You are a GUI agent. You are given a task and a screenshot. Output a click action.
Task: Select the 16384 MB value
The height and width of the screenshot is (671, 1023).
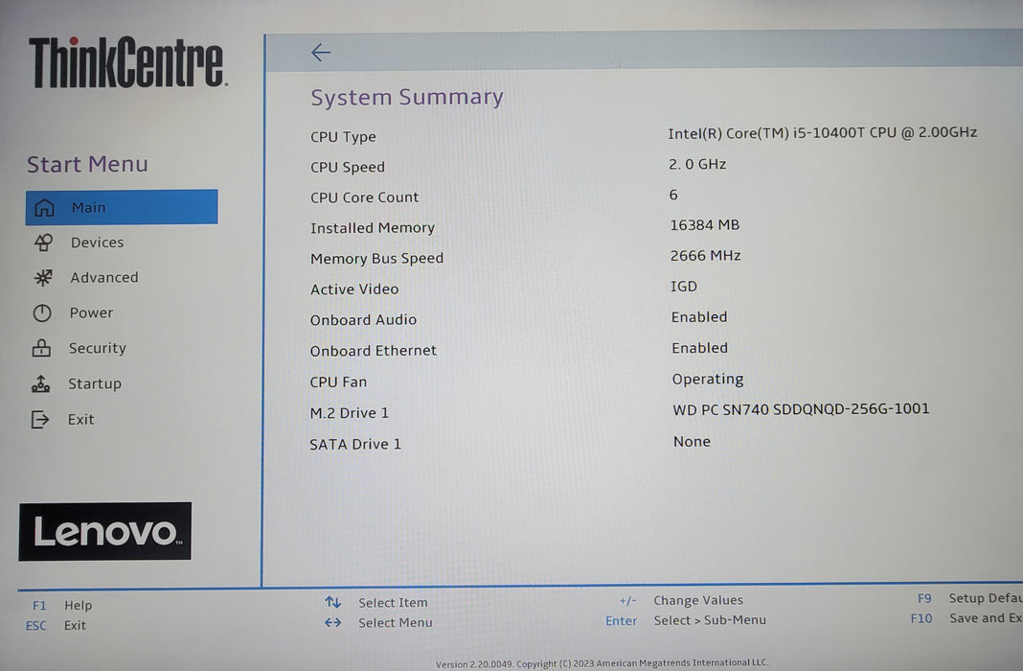click(x=705, y=225)
